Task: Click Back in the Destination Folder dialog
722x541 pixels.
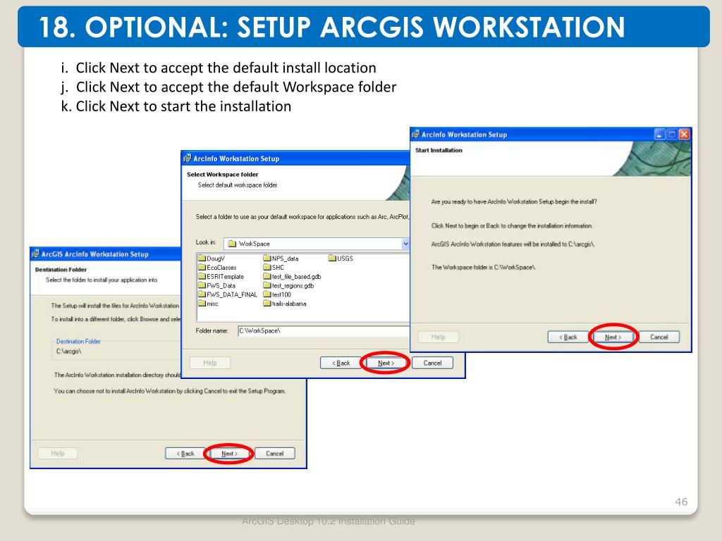Action: coord(185,454)
